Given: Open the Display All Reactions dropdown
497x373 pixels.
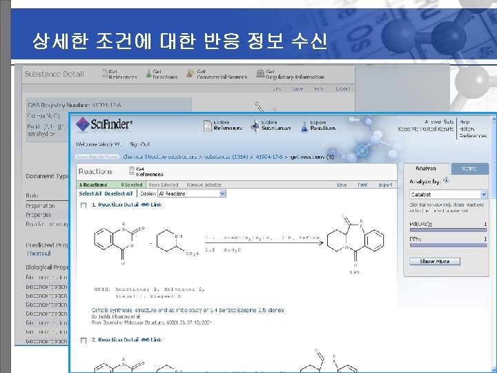Looking at the screenshot, I should pyautogui.click(x=192, y=193).
